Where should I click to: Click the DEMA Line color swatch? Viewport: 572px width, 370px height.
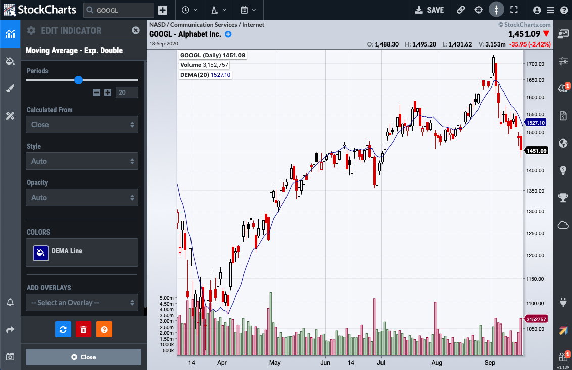point(41,253)
